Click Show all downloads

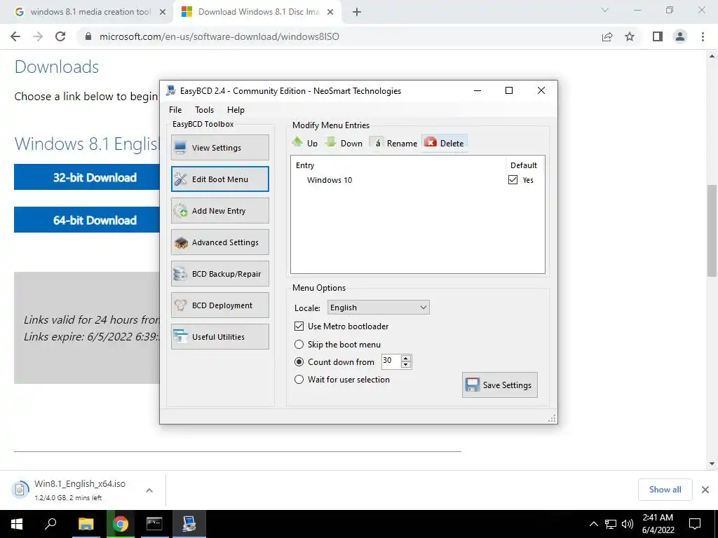tap(665, 490)
